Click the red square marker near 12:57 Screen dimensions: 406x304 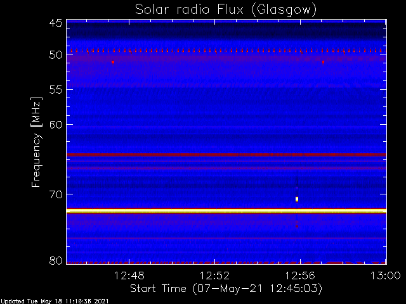click(323, 62)
